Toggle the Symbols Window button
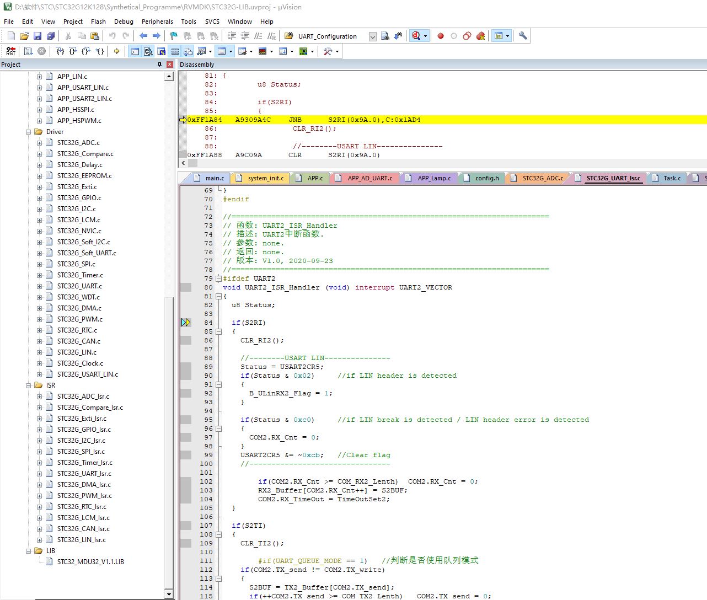 pos(161,51)
